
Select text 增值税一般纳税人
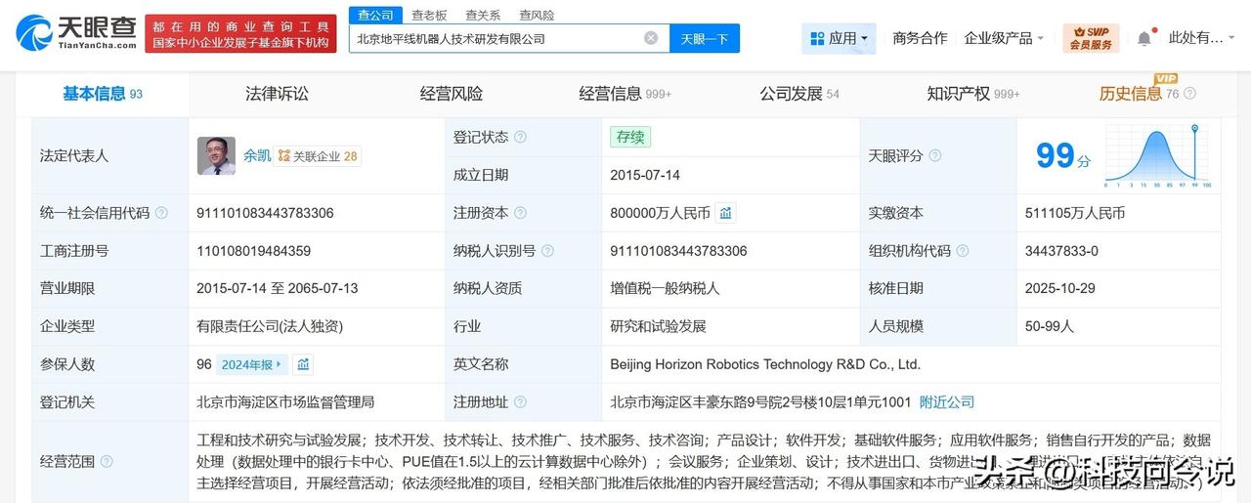[x=665, y=288]
